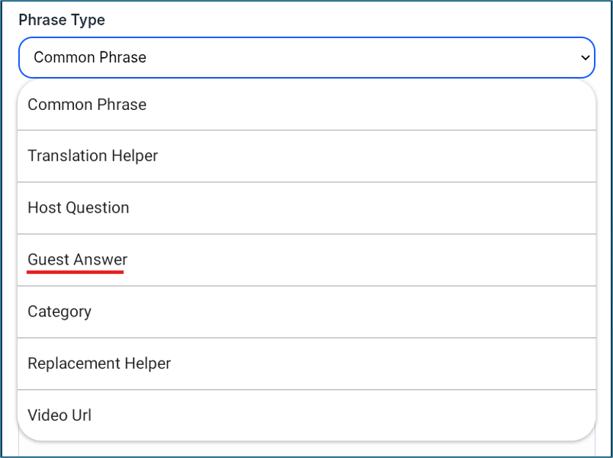
Task: Collapse the Phrase Type dropdown via chevron arrow
Action: coord(585,58)
